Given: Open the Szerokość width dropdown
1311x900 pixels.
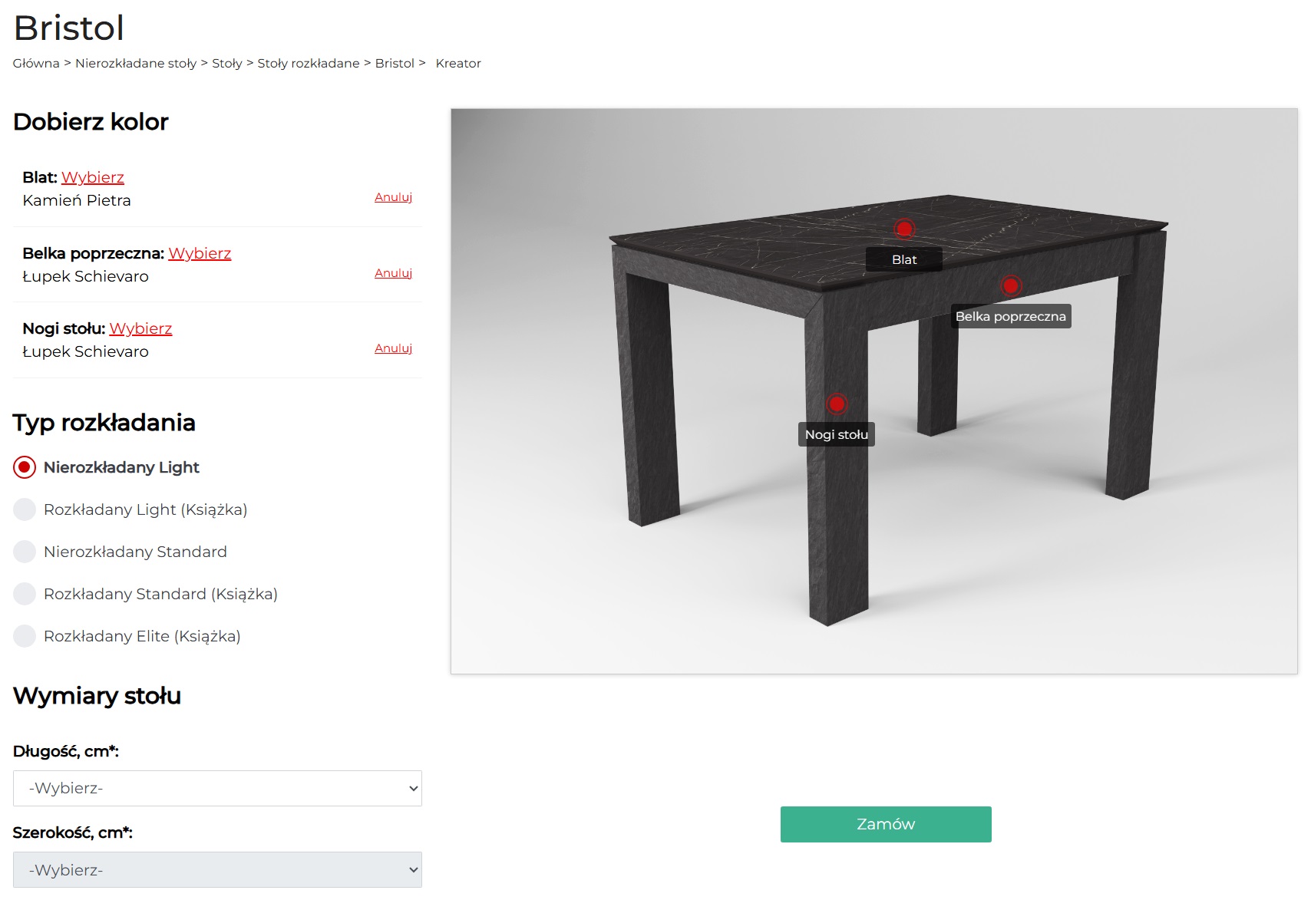Looking at the screenshot, I should (217, 869).
